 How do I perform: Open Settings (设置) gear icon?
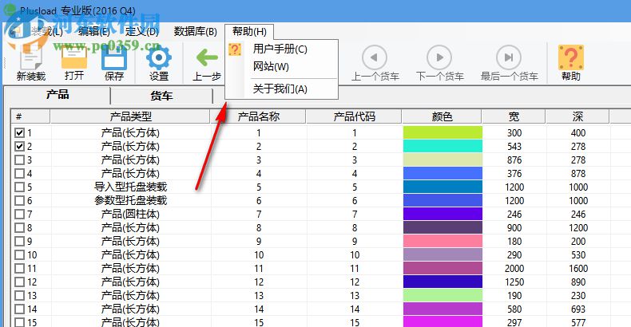point(159,58)
